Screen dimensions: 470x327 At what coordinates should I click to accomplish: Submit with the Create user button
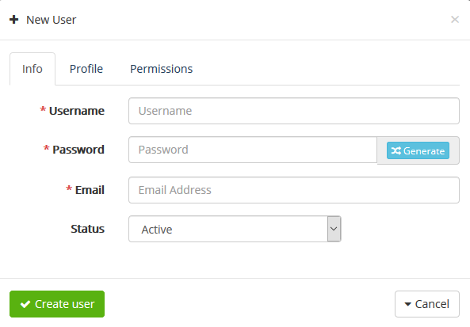tap(57, 304)
